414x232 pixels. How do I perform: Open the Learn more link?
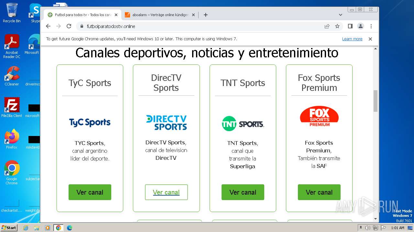click(352, 39)
